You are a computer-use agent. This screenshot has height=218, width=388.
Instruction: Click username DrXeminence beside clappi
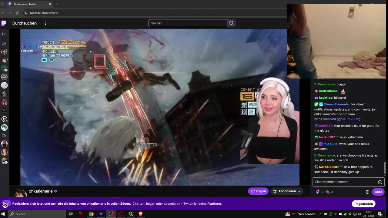point(325,84)
